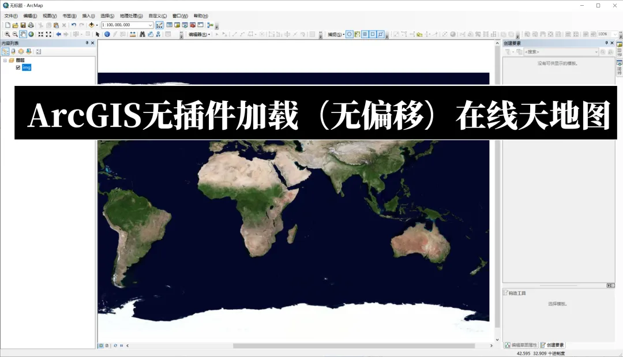Open the Table of Contents window icon
Viewport: 623px width, 357px height.
click(x=169, y=25)
